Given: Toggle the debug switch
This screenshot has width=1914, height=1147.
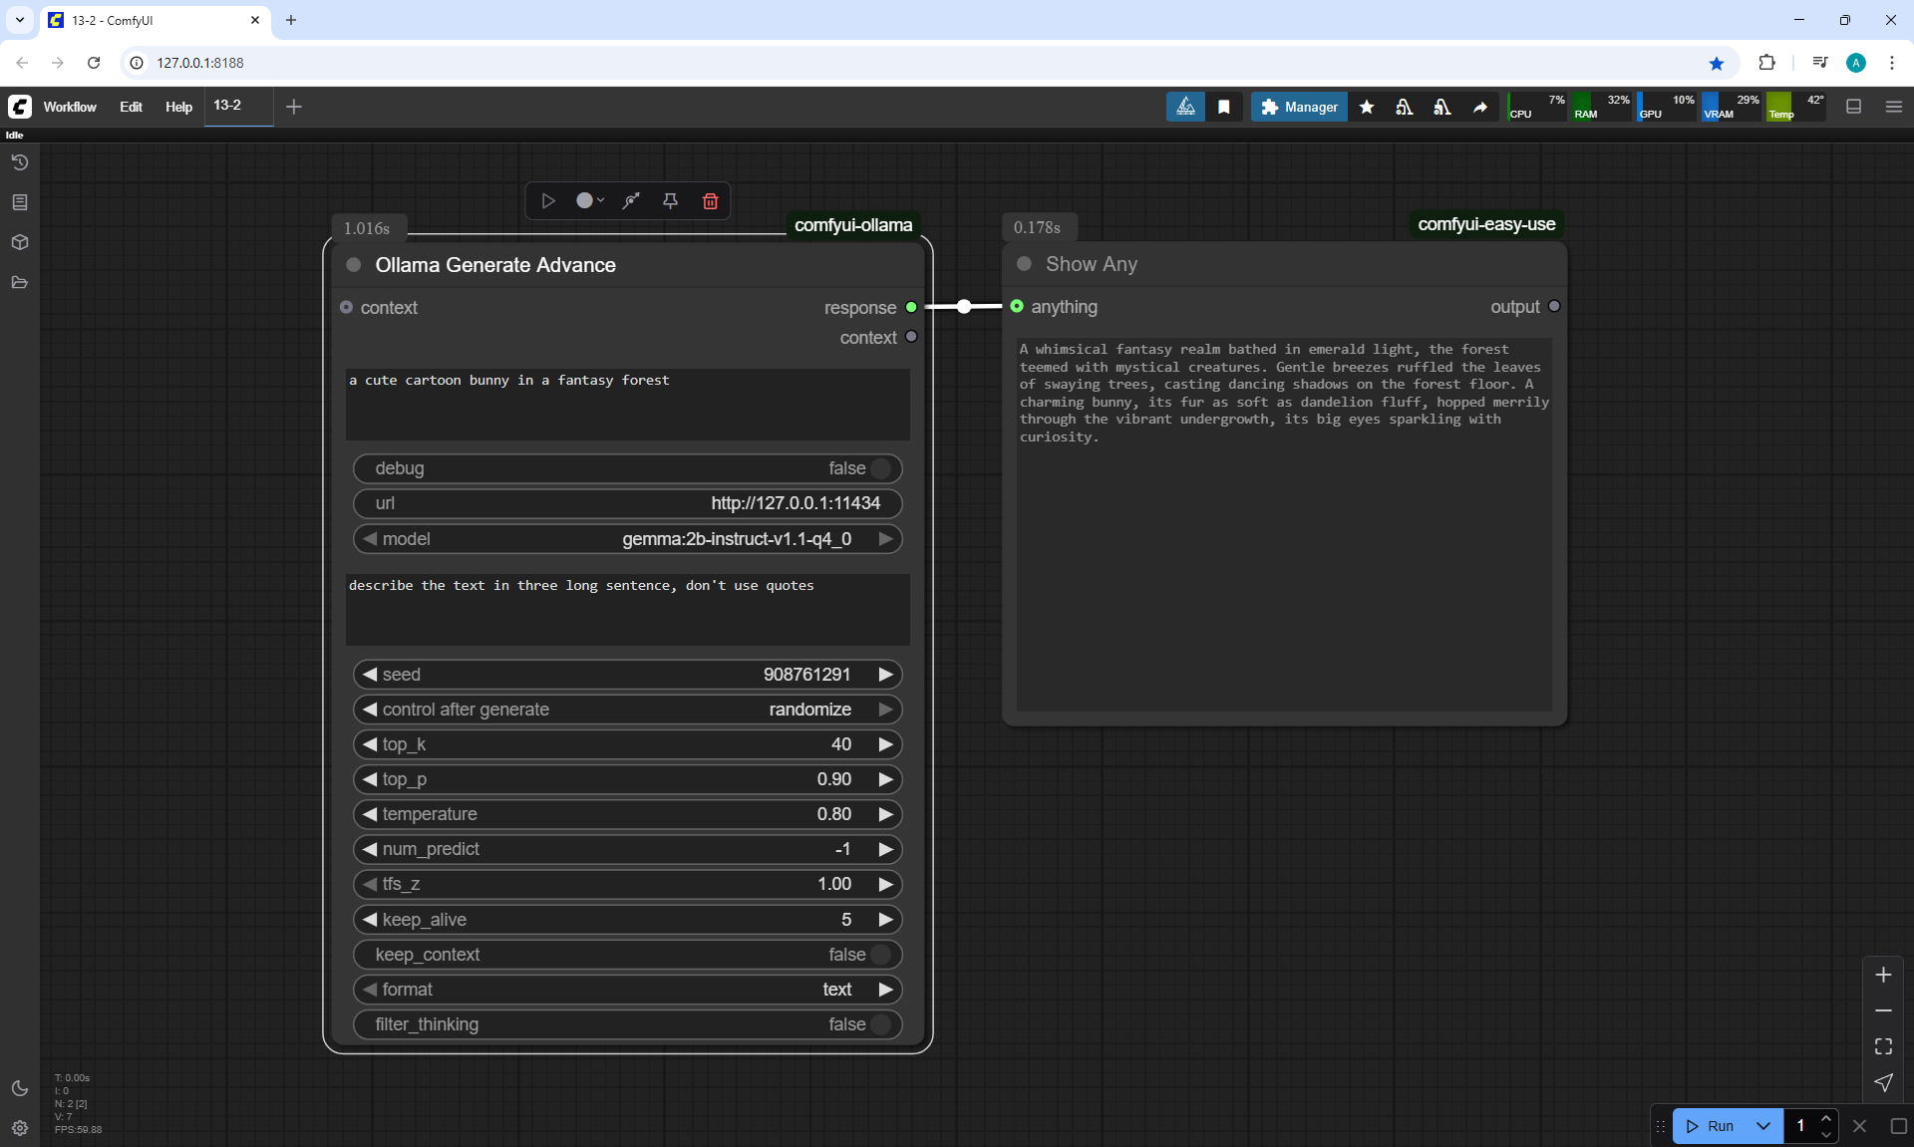Looking at the screenshot, I should 880,468.
